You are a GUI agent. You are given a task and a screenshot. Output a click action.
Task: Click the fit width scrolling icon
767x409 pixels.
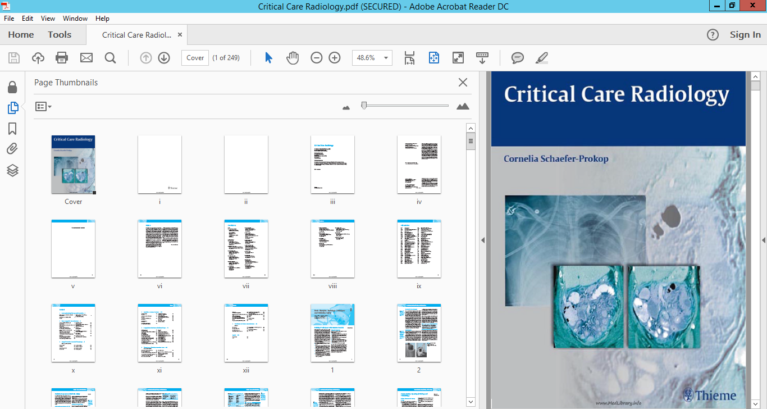[409, 58]
